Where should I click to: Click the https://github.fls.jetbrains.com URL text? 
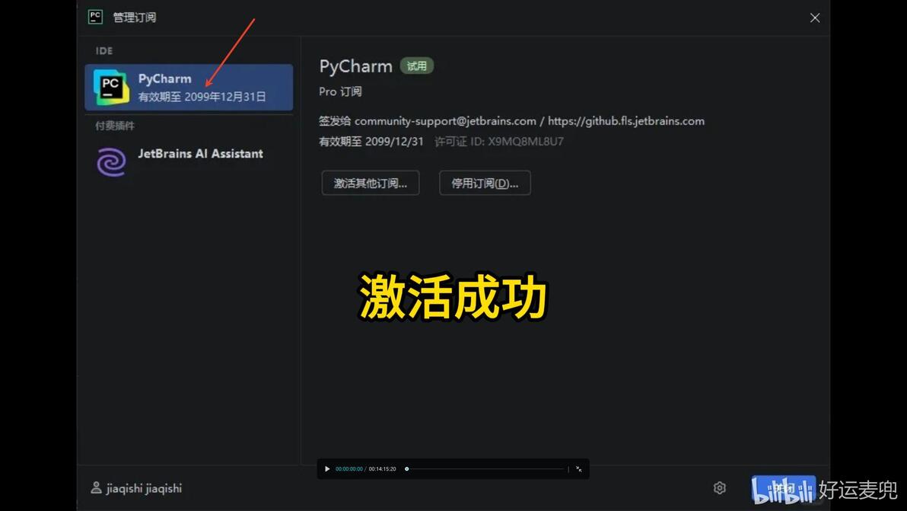coord(626,121)
